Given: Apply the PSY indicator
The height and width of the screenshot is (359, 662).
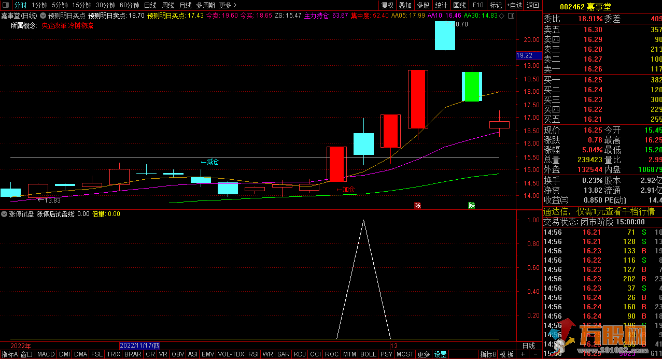Looking at the screenshot, I should click(x=386, y=354).
